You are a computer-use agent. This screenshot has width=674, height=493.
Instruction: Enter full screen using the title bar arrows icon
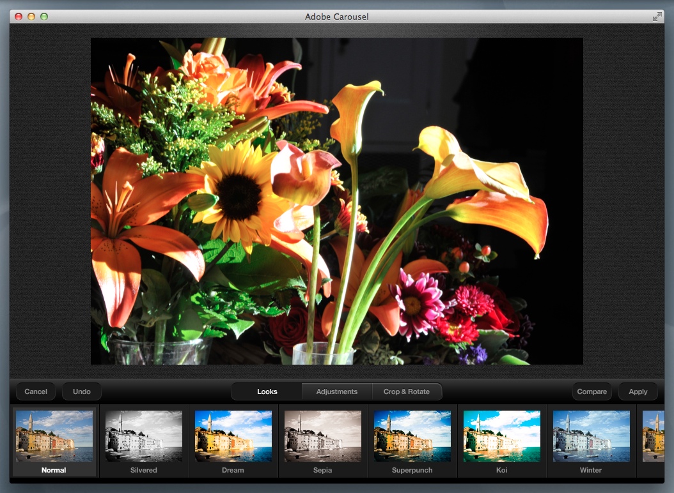click(657, 17)
